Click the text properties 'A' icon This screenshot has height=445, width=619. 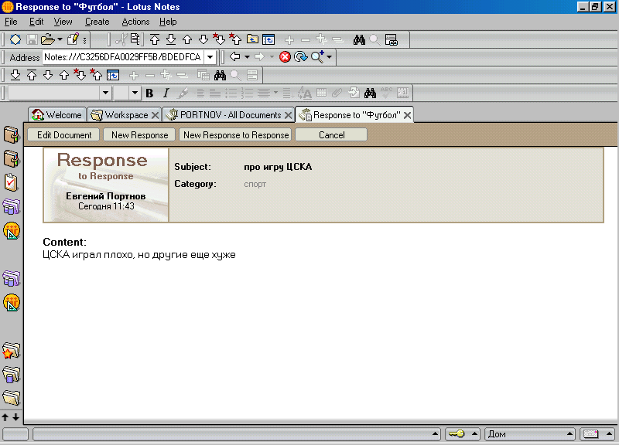click(304, 93)
